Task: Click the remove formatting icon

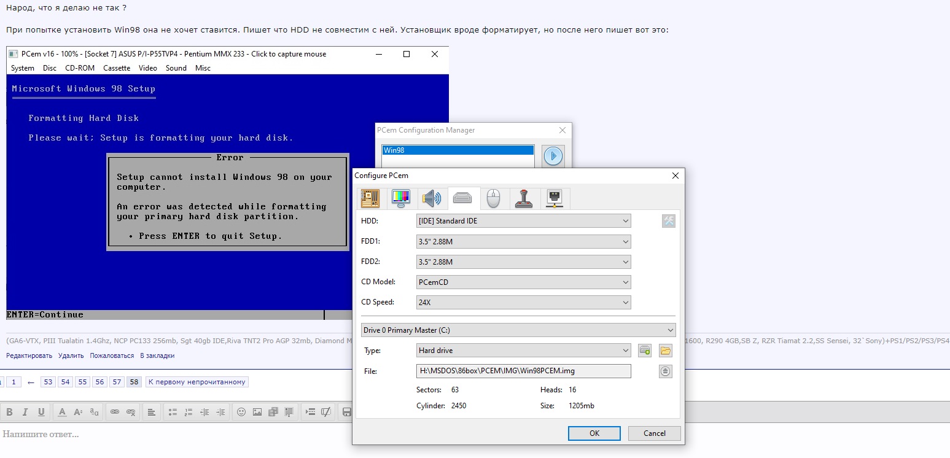Action: (326, 412)
